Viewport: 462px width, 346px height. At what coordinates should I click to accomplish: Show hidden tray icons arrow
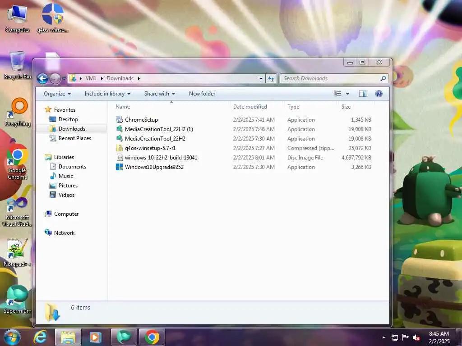click(383, 337)
